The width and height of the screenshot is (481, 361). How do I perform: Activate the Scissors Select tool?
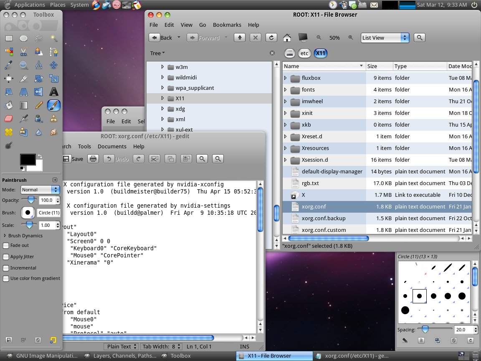tap(24, 51)
